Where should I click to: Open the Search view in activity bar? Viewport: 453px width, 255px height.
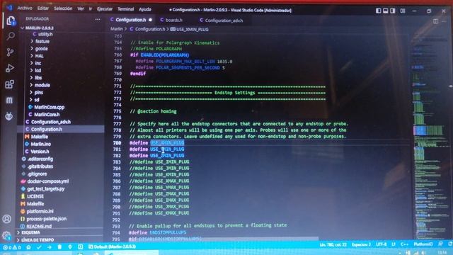pos(11,36)
